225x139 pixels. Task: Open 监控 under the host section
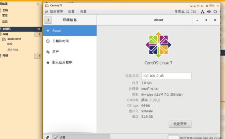coord(5,22)
